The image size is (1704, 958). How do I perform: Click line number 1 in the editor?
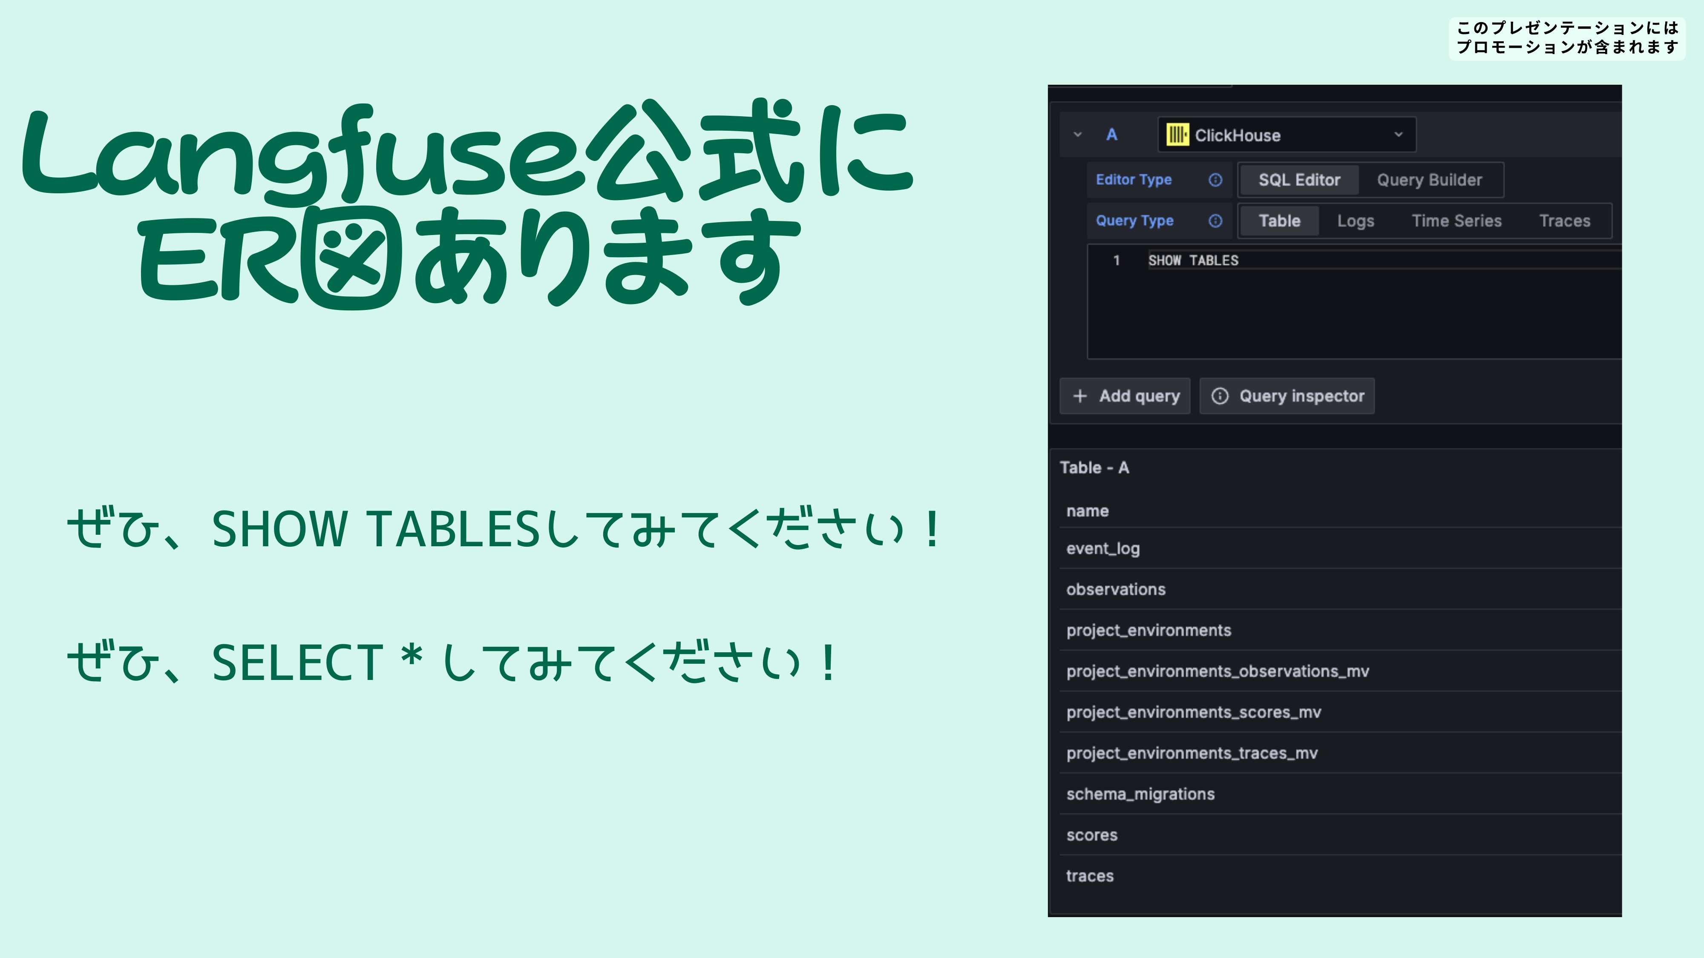[x=1116, y=261]
